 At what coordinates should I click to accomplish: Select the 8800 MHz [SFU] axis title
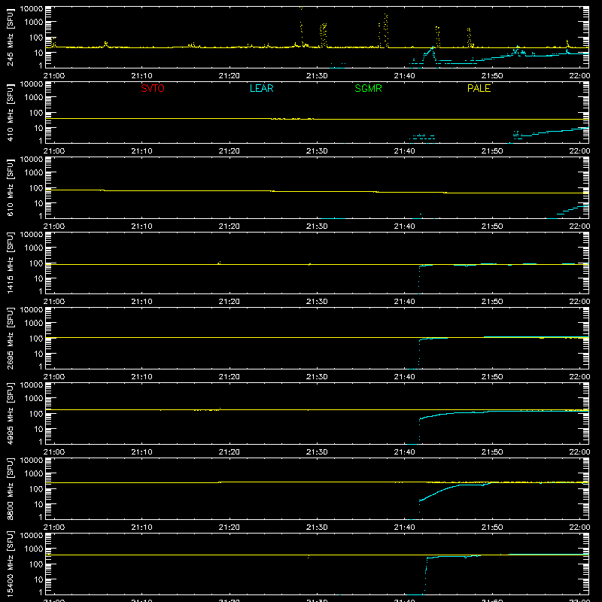click(x=11, y=488)
